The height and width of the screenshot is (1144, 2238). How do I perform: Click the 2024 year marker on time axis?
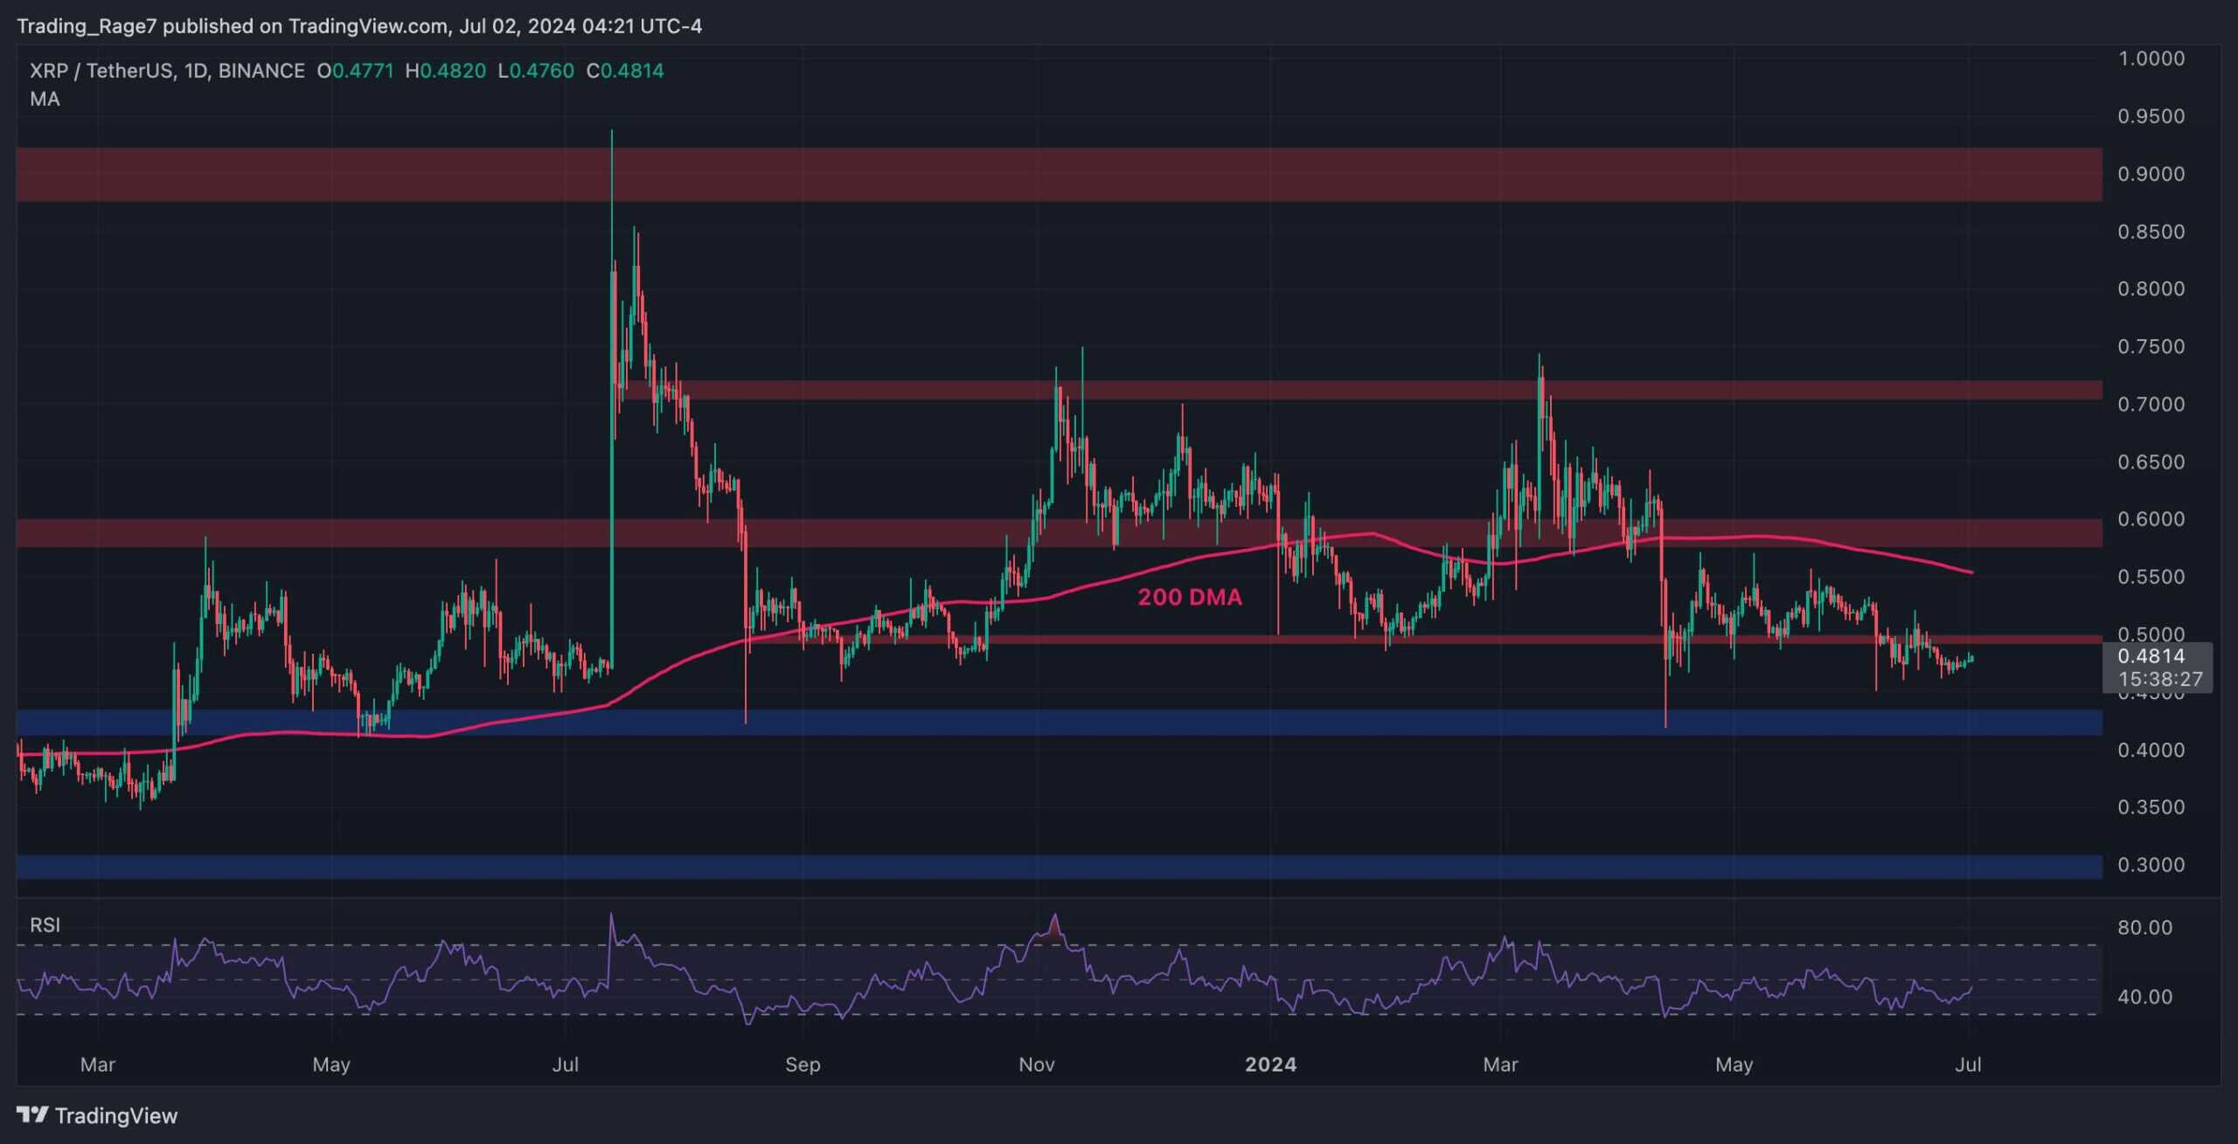click(x=1270, y=1064)
